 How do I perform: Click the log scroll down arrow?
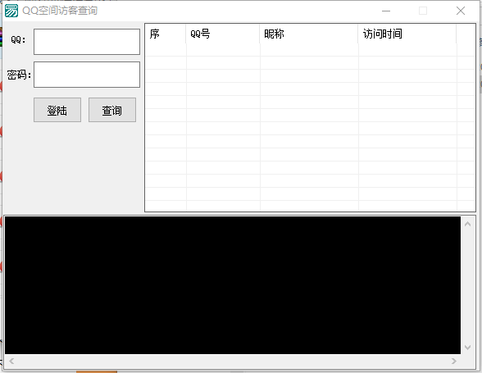(x=467, y=347)
